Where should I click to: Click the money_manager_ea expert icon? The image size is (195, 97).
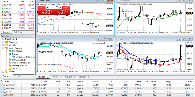pos(10,63)
